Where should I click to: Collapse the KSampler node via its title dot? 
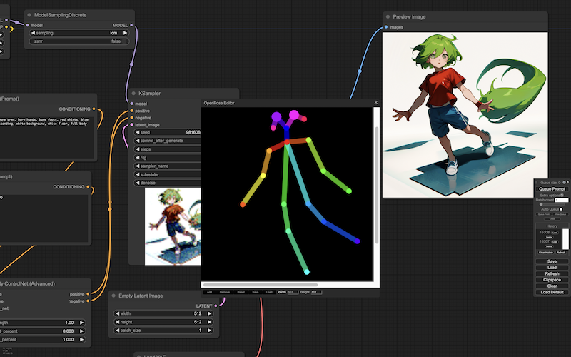(x=133, y=94)
